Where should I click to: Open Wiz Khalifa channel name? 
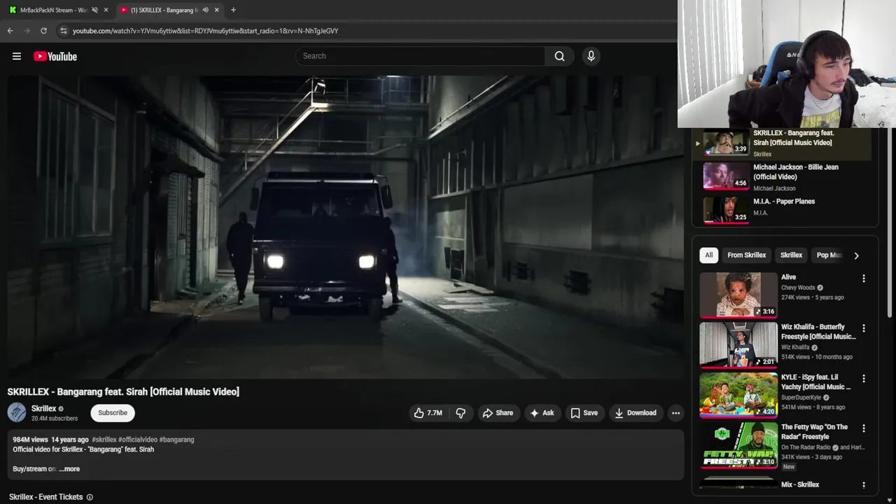[x=795, y=347]
